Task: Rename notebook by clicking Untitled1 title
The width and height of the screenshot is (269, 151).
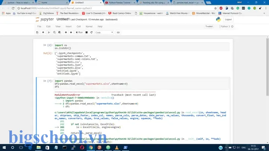Action: [x=63, y=19]
